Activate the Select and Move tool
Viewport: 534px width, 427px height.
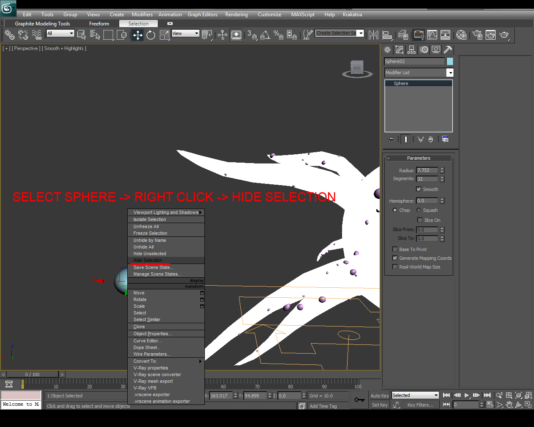coord(138,35)
